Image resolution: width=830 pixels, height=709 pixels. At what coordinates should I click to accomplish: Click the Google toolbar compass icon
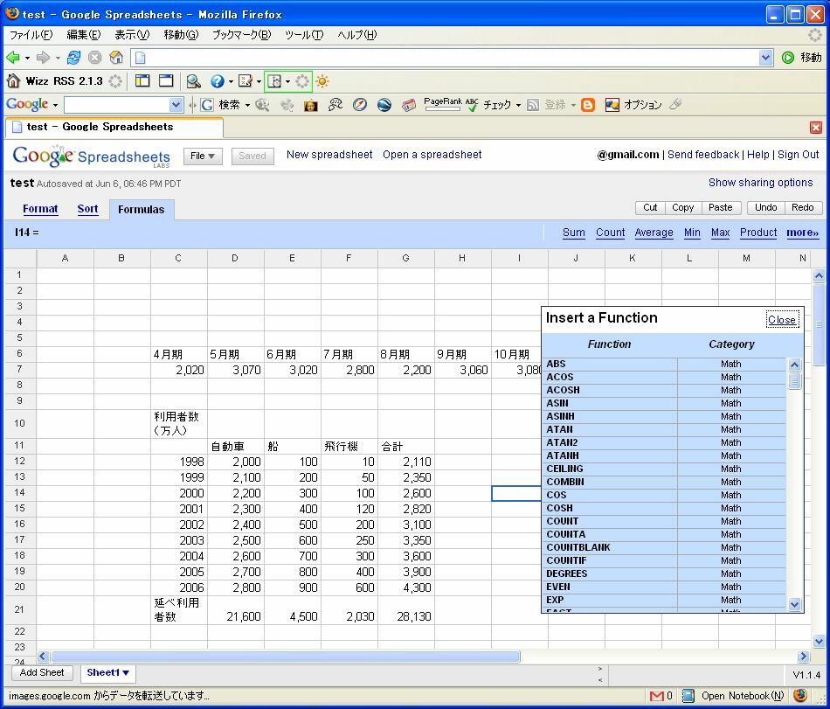point(359,105)
